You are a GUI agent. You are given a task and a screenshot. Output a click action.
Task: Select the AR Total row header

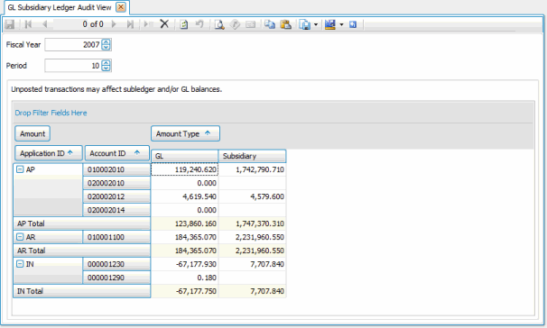(x=82, y=251)
